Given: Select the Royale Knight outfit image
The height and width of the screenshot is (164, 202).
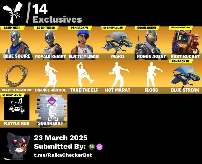Looking at the screenshot, I should coord(50,43).
